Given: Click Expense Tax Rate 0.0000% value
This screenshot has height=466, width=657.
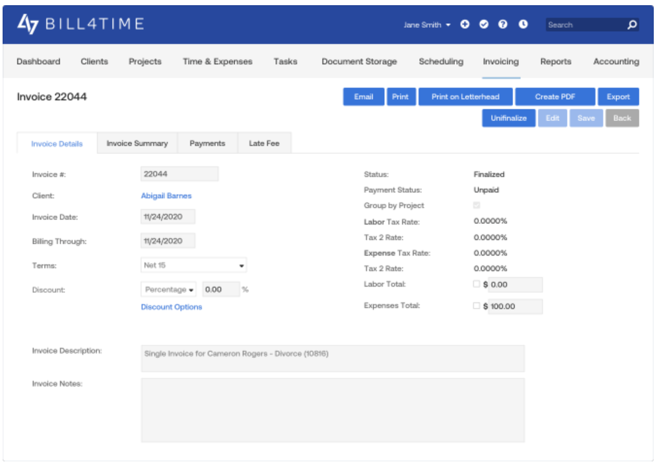Looking at the screenshot, I should coord(490,253).
